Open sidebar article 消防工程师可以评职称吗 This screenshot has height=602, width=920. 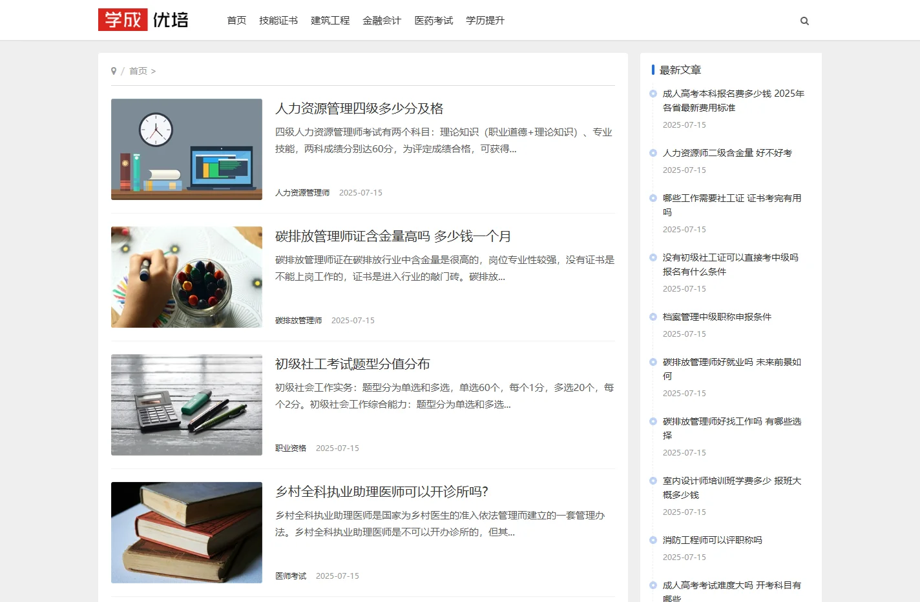(x=713, y=540)
